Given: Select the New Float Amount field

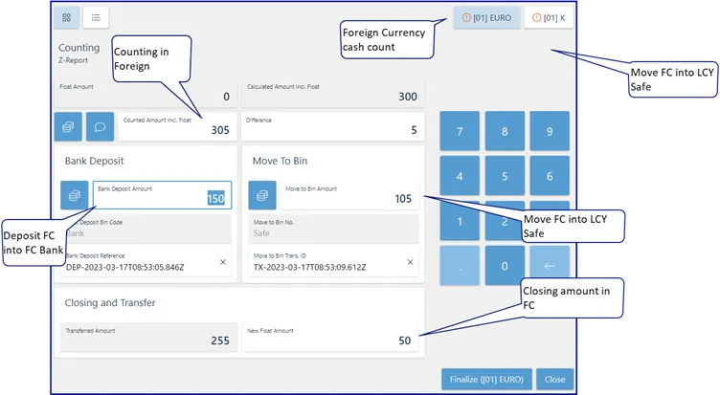Looking at the screenshot, I should [x=330, y=338].
